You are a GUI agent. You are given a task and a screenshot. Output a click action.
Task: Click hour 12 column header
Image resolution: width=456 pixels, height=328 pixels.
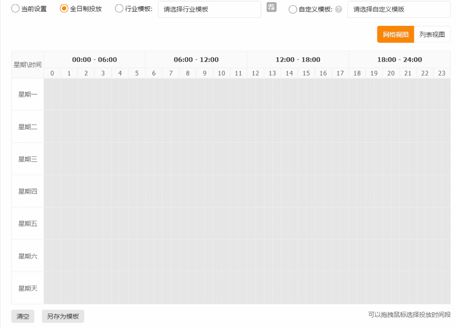pos(255,73)
